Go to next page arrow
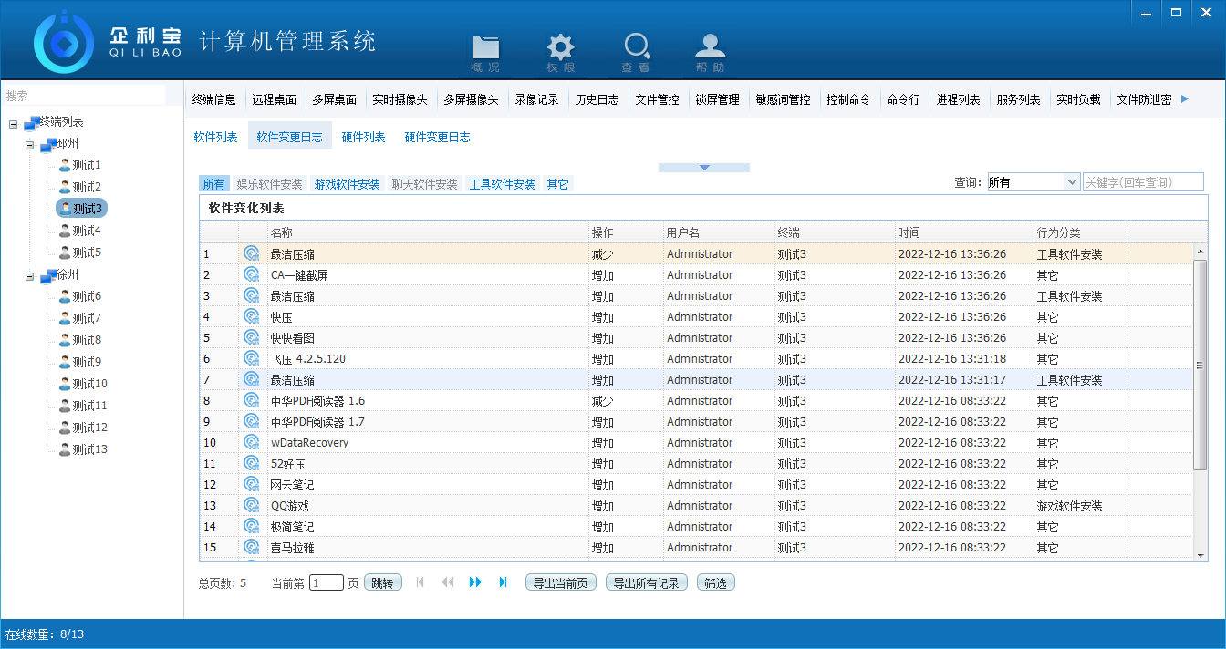Screen dimensions: 1226x649 pyautogui.click(x=475, y=582)
